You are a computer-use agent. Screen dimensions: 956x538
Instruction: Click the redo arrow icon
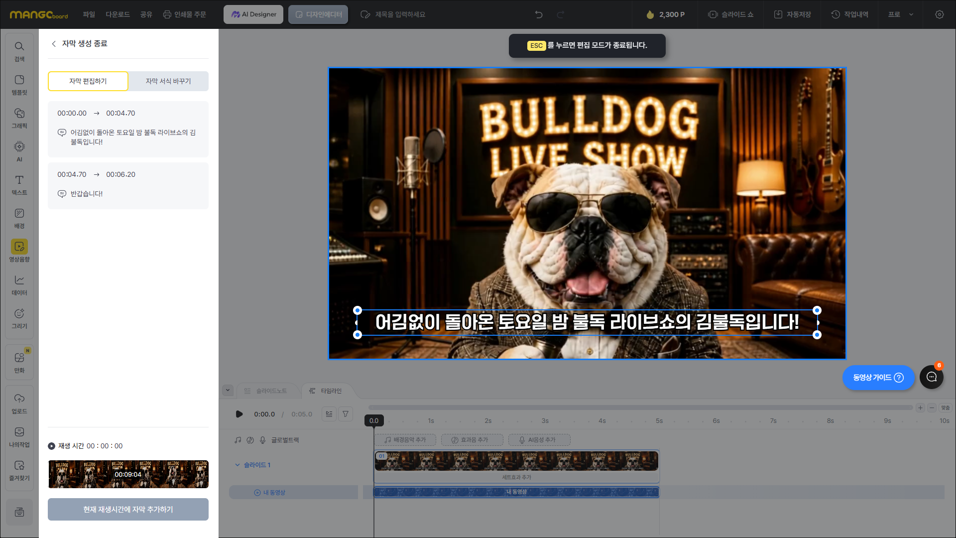tap(560, 14)
